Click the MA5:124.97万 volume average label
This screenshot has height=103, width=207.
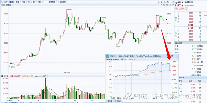[28, 76]
